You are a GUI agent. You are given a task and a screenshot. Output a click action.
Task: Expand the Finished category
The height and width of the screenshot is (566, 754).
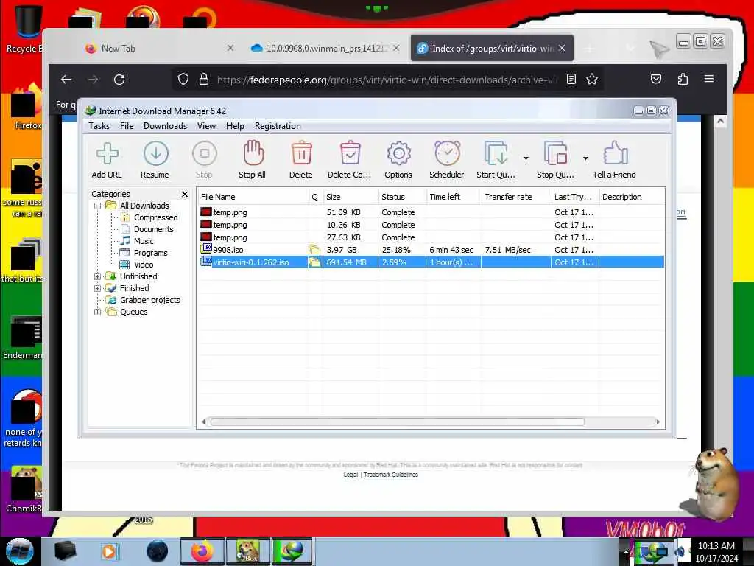click(x=98, y=288)
